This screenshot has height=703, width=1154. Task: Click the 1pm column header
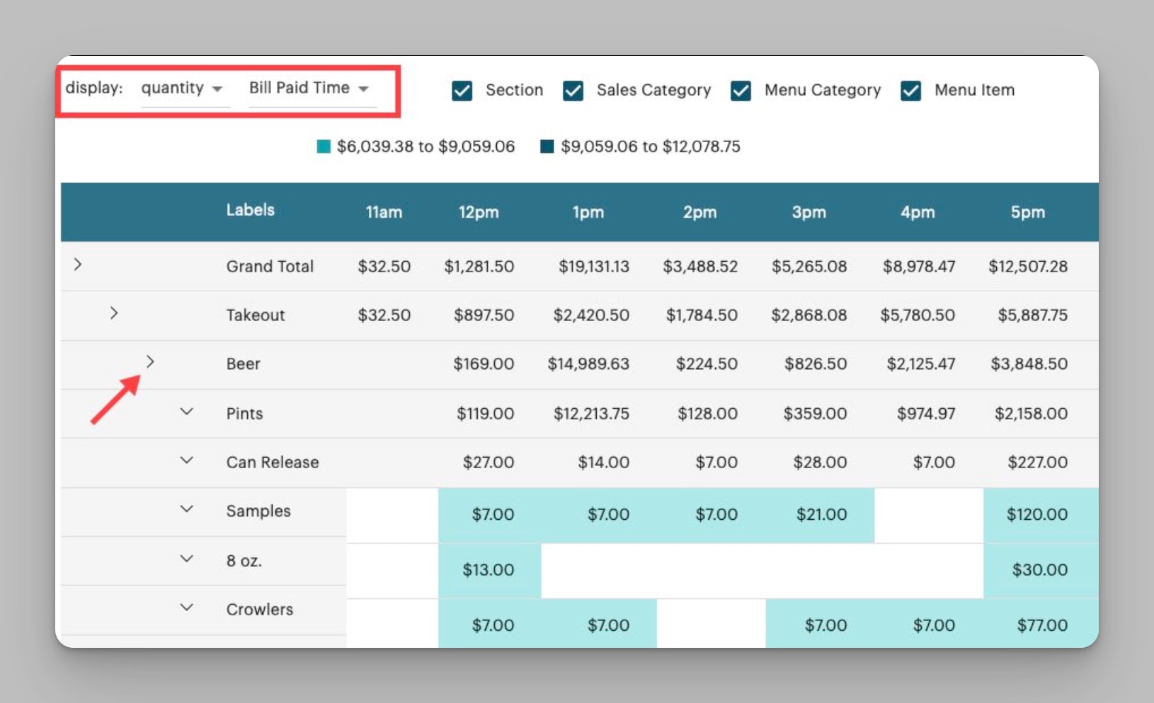coord(588,212)
